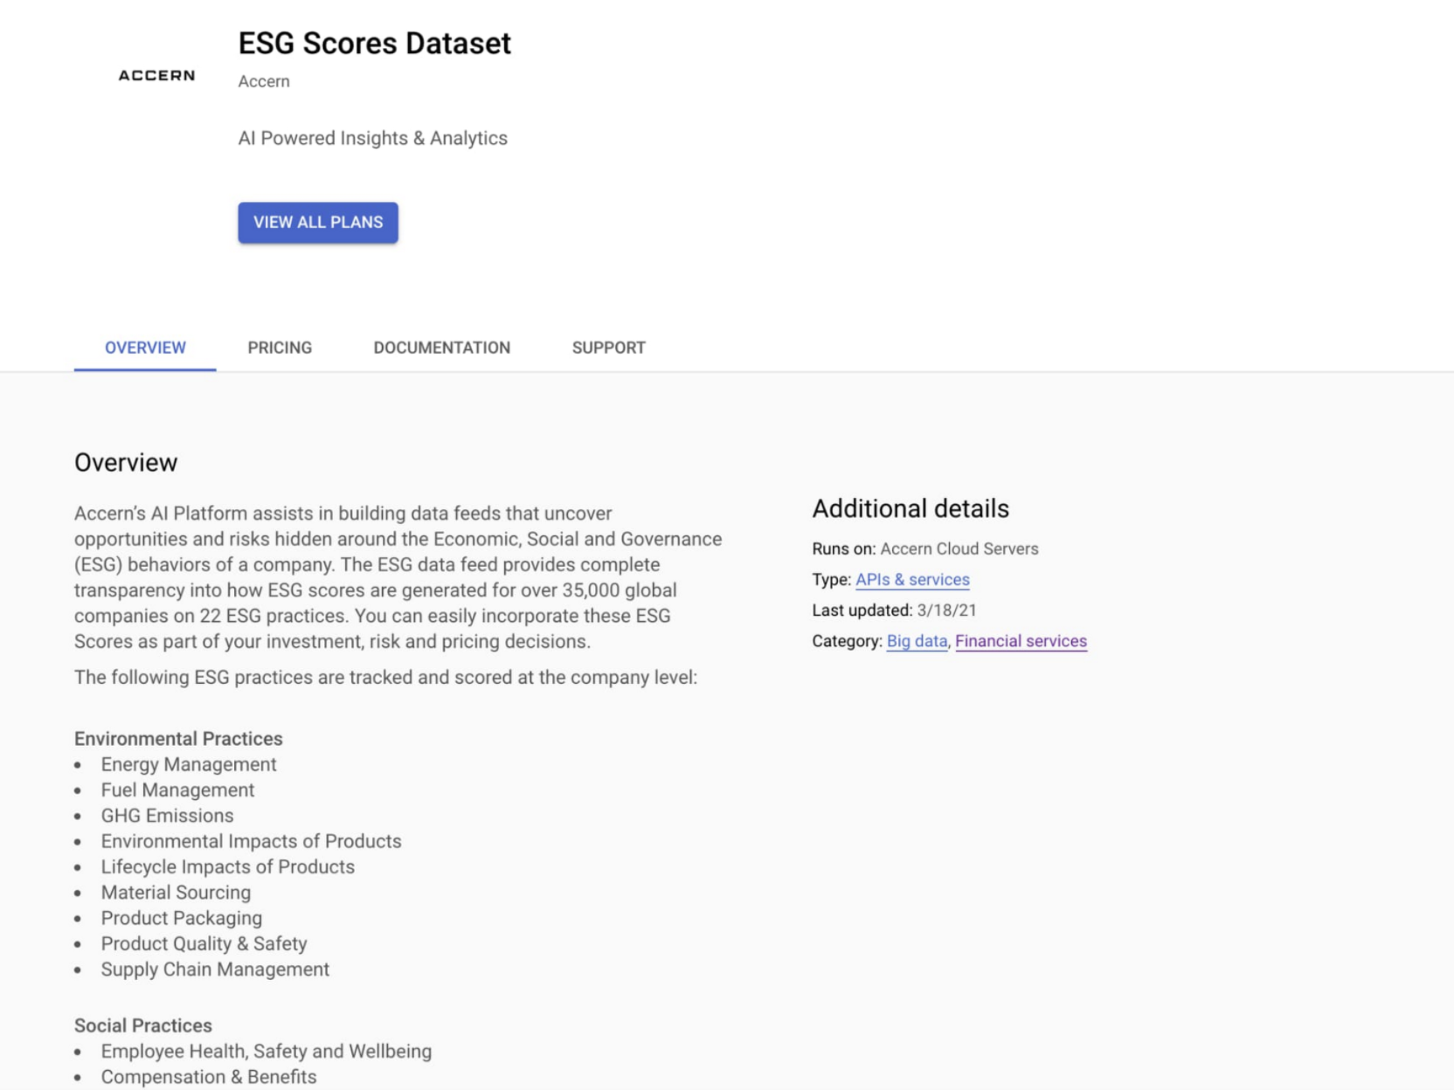
Task: Click the GHG Emissions list item
Action: click(167, 816)
